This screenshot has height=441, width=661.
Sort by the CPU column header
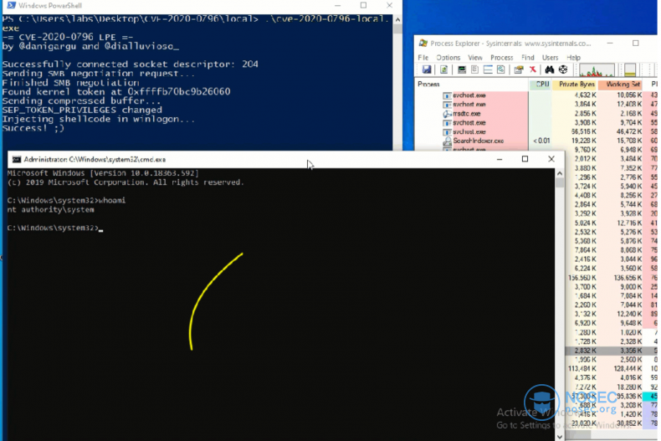[x=541, y=85]
